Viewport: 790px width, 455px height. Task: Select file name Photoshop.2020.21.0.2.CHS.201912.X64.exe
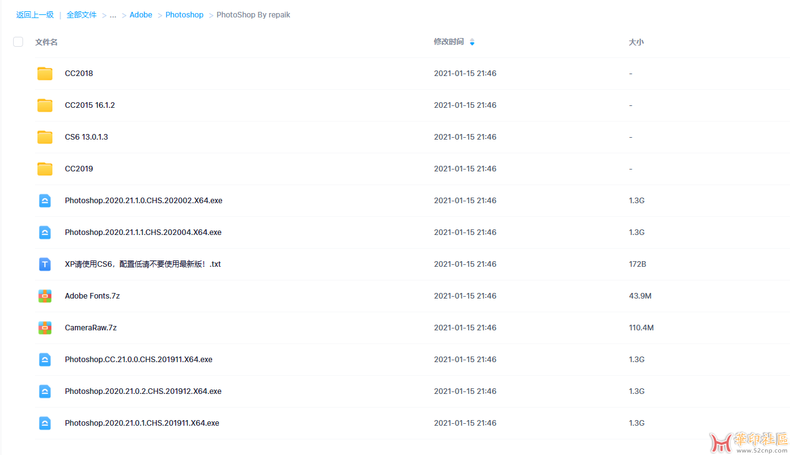(143, 391)
